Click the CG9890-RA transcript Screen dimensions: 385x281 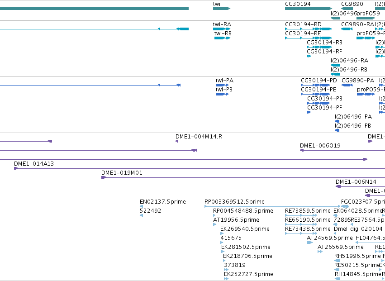click(347, 29)
